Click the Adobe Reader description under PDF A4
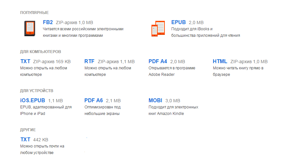This screenshot has height=168, width=288. point(172,71)
